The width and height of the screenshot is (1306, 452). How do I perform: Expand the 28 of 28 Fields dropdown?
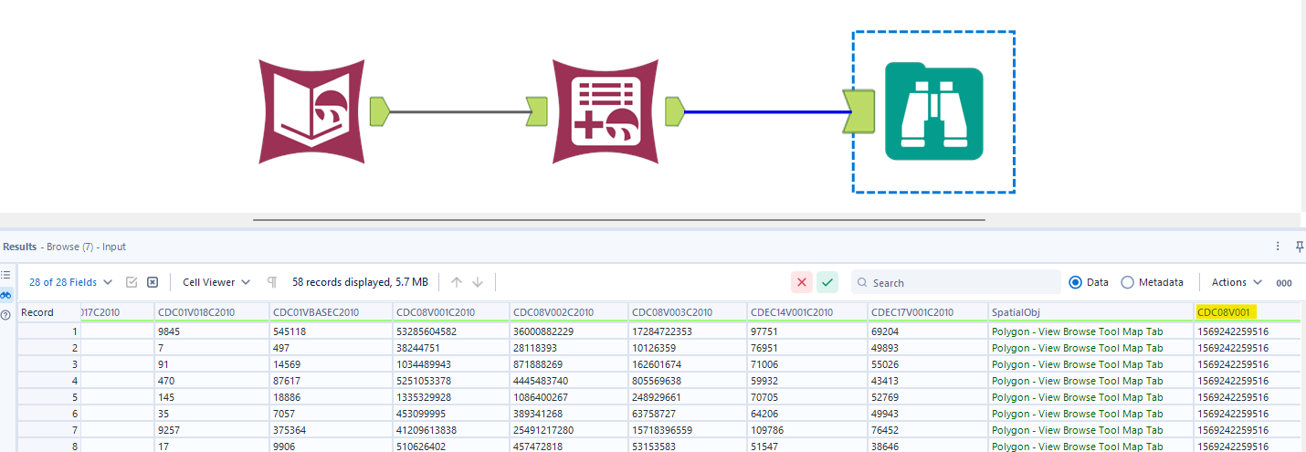[x=71, y=282]
